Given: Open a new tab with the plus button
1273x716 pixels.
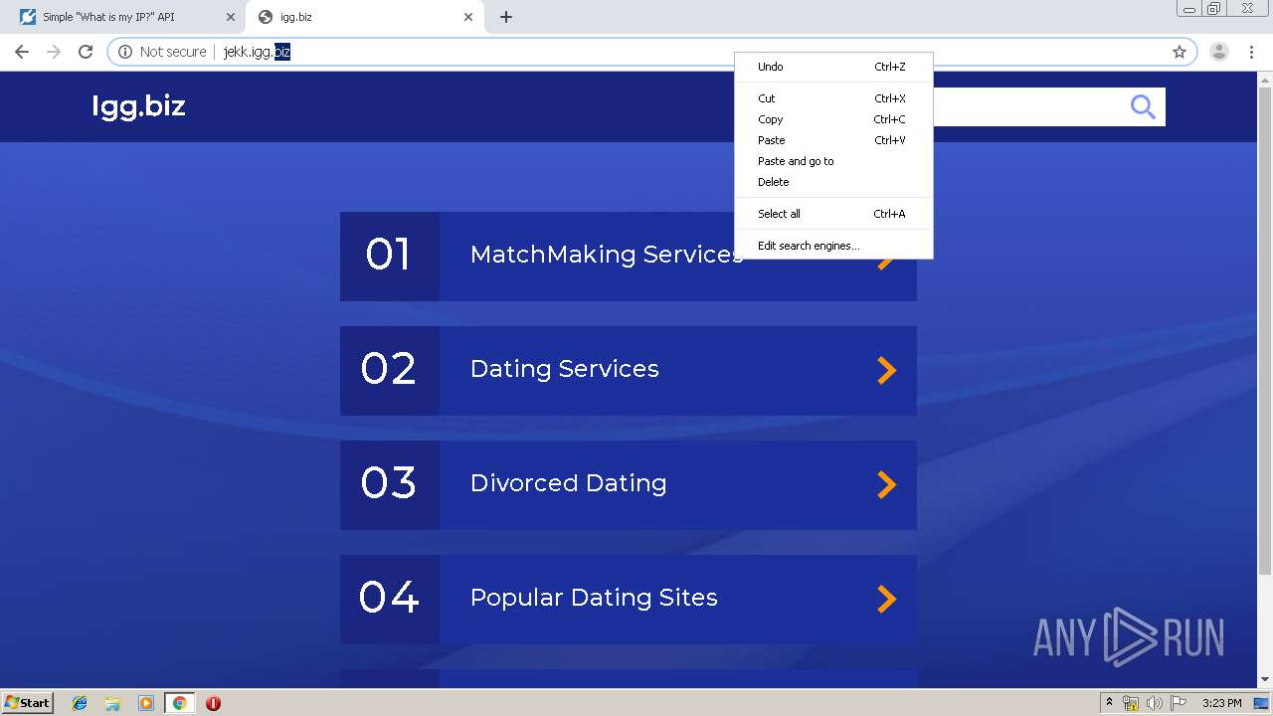Looking at the screenshot, I should (506, 17).
